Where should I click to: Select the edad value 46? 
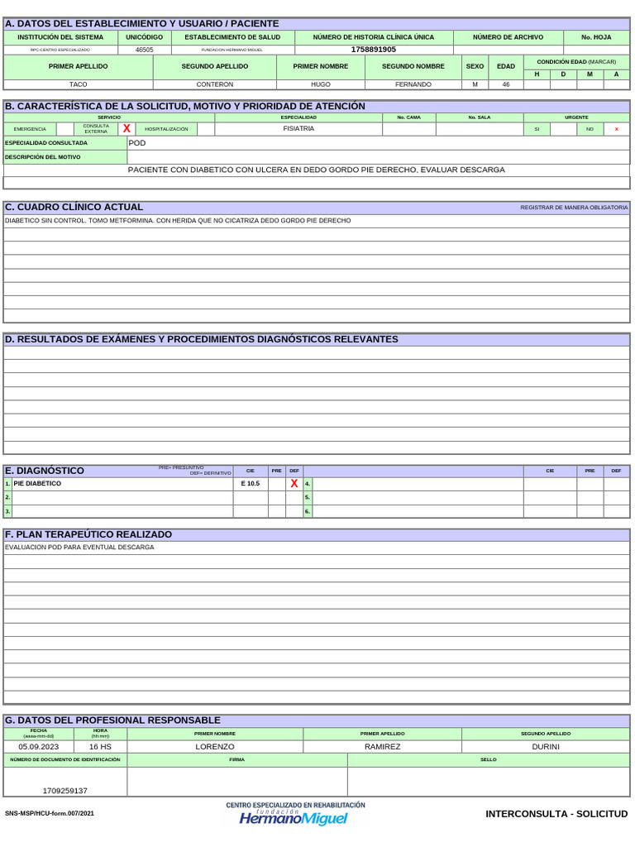(x=506, y=85)
